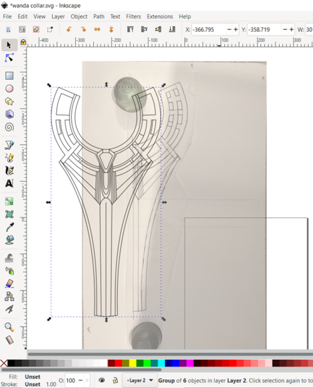Viewport: 313px width, 388px height.
Task: Open the View menu
Action: pos(39,16)
